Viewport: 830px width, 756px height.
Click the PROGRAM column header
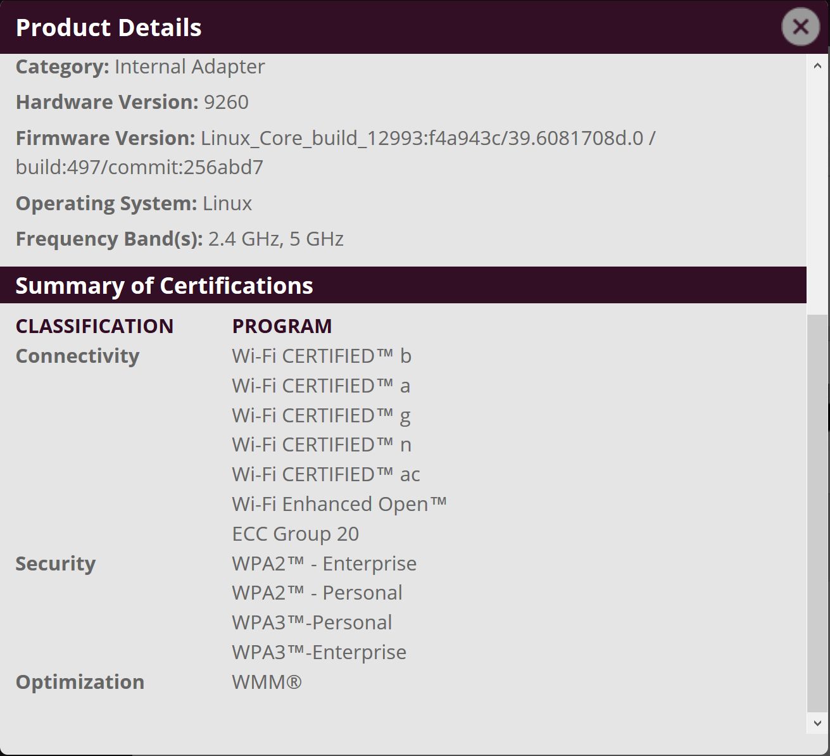[x=282, y=326]
